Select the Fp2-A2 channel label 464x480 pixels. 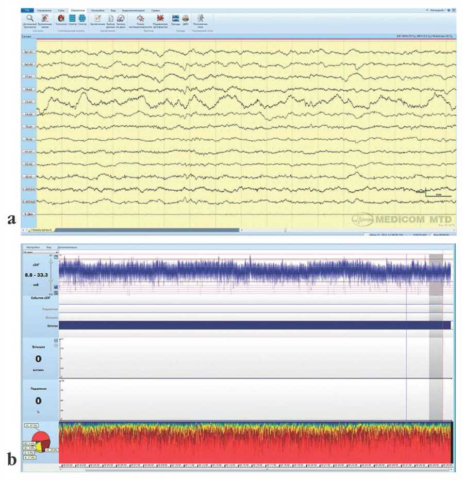(x=29, y=64)
